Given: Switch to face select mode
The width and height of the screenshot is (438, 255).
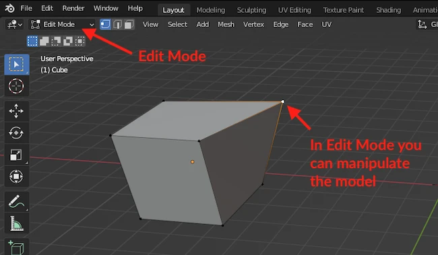Looking at the screenshot, I should pyautogui.click(x=129, y=24).
